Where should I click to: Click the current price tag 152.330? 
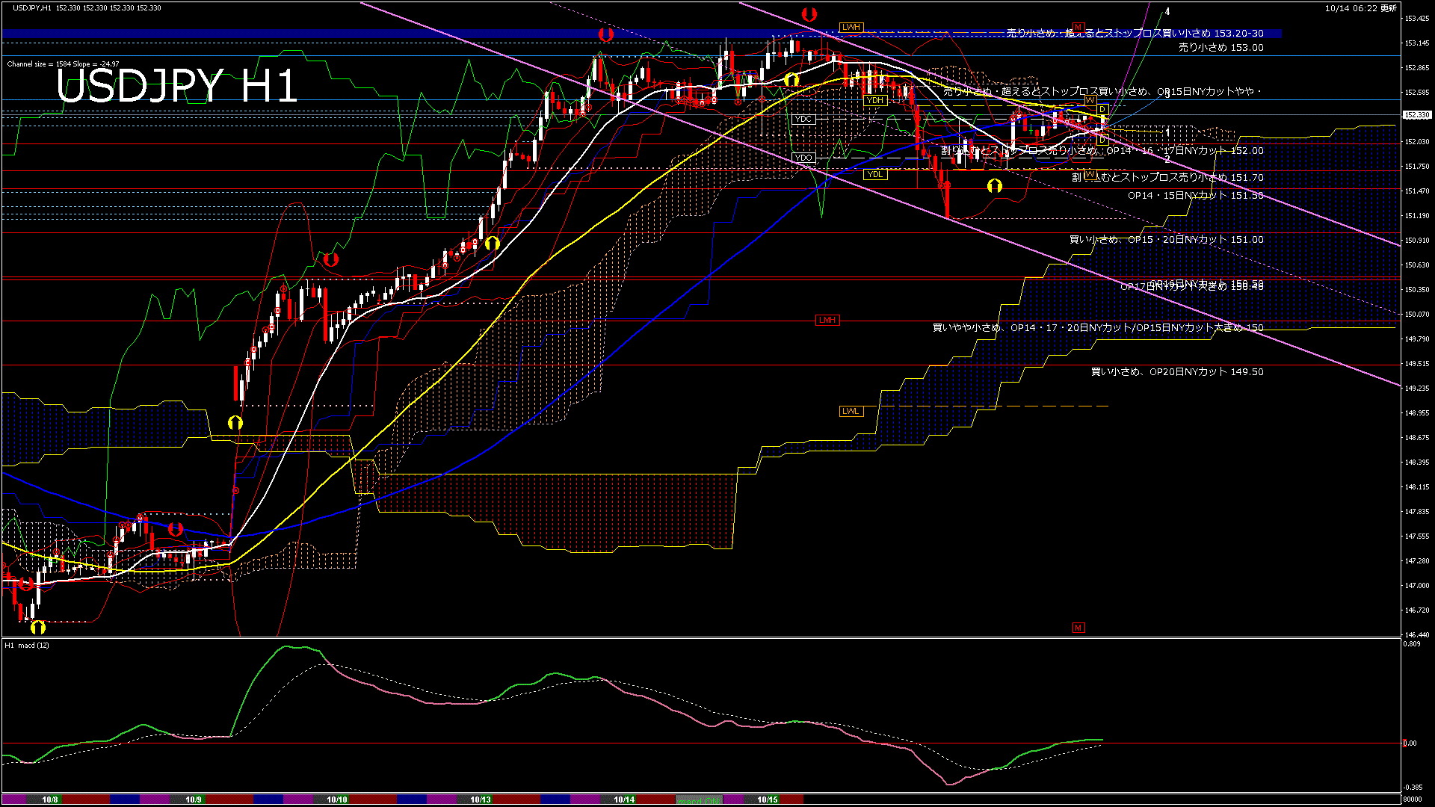click(1416, 115)
